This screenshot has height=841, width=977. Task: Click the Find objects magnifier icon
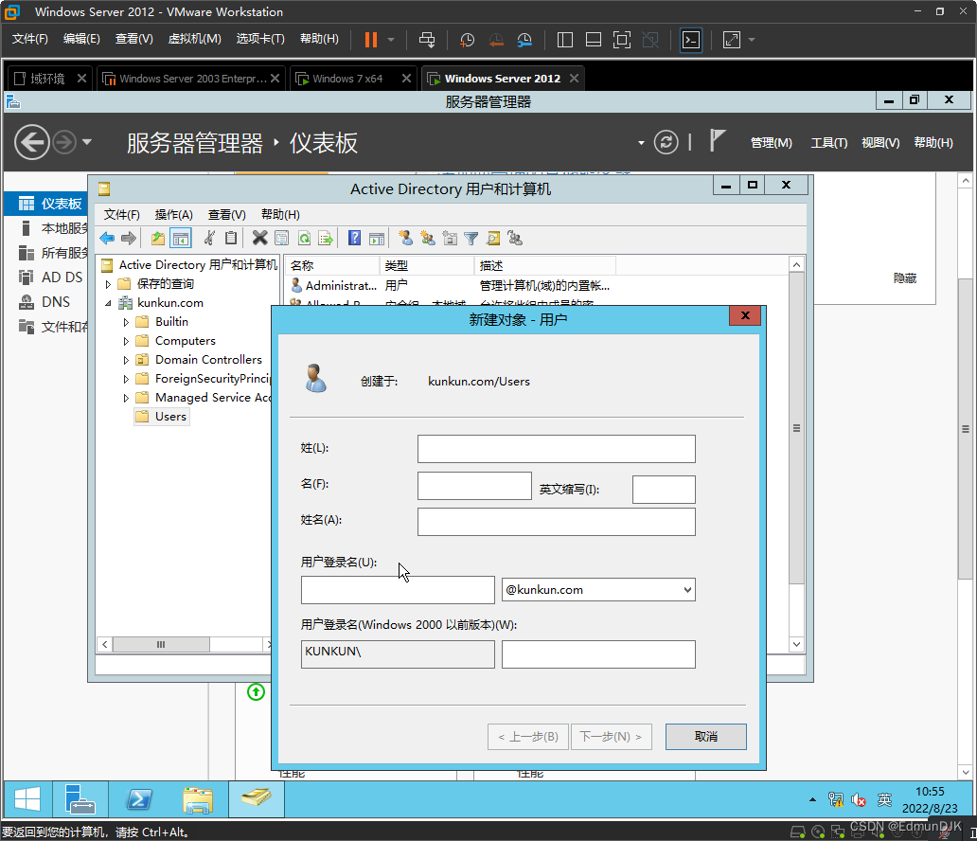click(x=493, y=238)
